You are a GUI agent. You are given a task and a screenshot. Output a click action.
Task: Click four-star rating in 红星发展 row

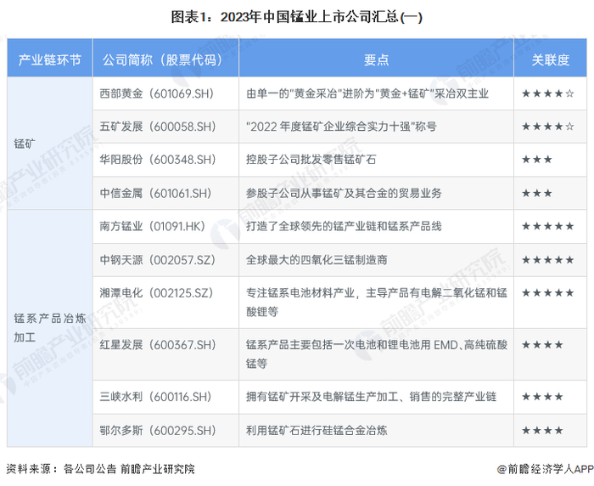(542, 345)
